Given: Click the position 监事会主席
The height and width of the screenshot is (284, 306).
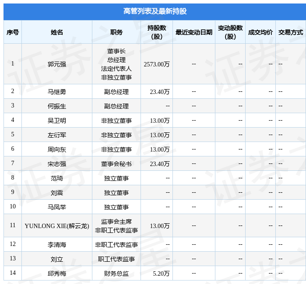Looking at the screenshot, I should pyautogui.click(x=116, y=222).
